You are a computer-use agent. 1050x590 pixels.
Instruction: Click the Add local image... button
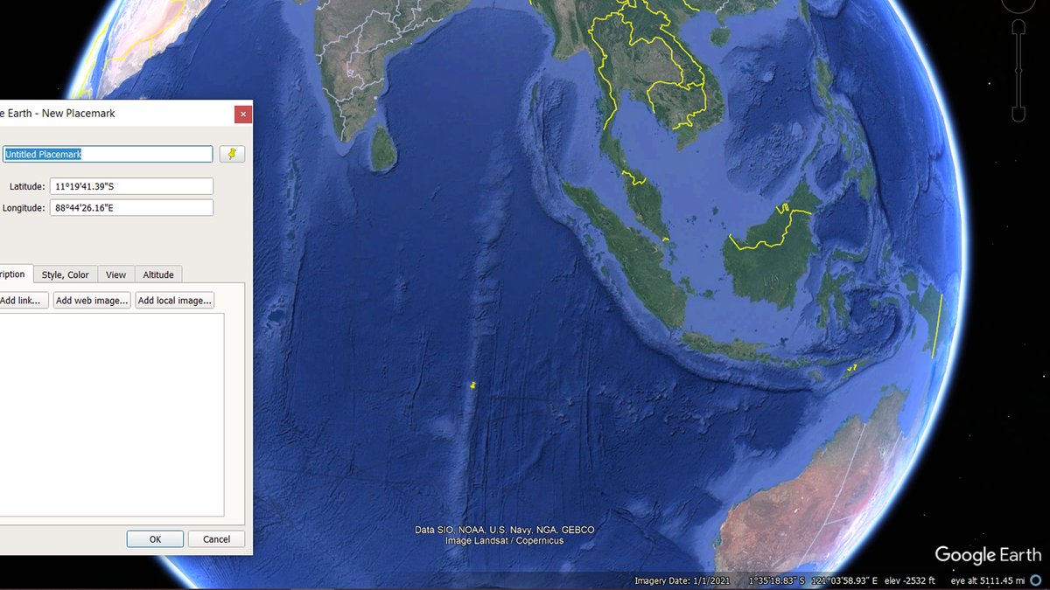point(175,301)
